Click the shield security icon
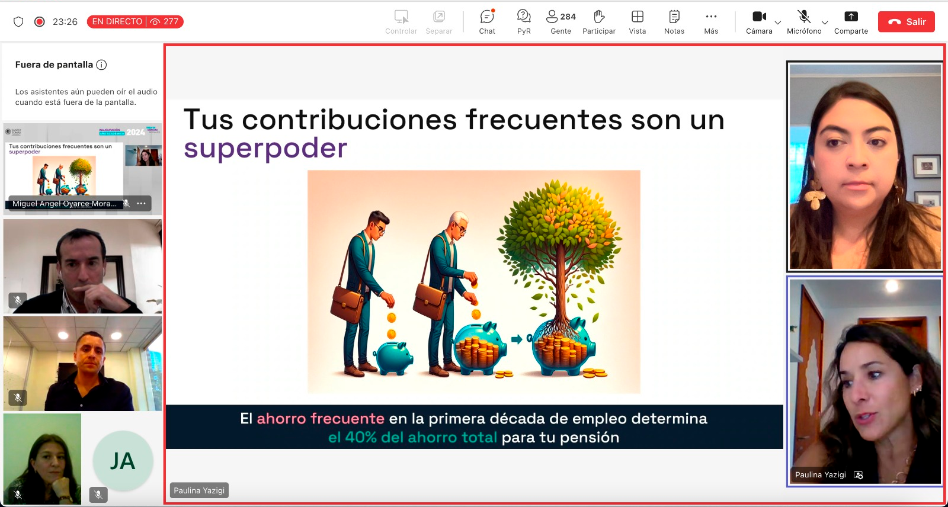 pyautogui.click(x=18, y=22)
